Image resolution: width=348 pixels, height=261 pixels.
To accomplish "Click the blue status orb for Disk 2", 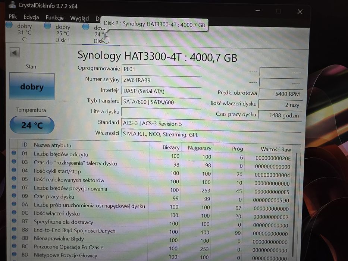I will (x=86, y=26).
